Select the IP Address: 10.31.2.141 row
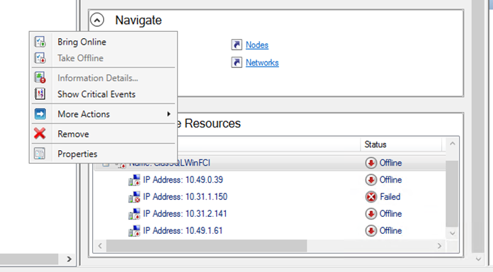 (x=270, y=214)
